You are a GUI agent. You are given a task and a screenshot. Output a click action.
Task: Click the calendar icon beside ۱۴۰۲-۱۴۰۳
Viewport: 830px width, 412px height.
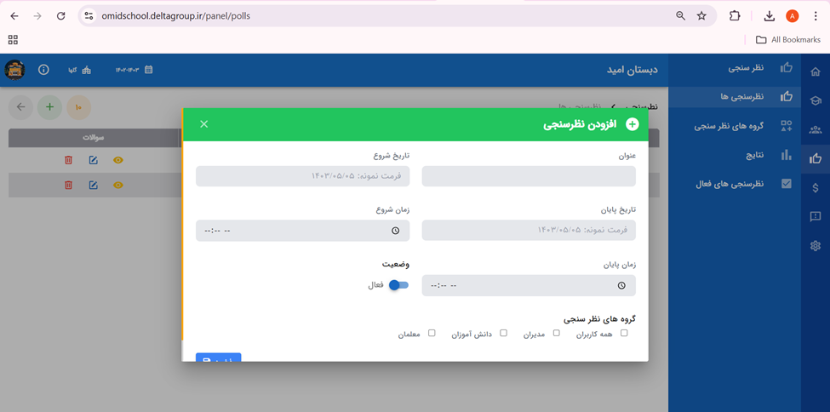click(149, 69)
